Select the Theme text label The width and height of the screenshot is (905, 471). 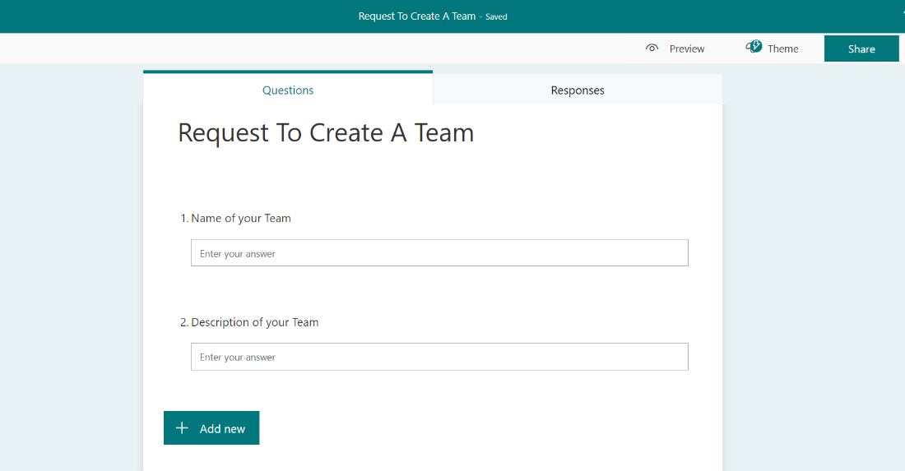point(782,49)
